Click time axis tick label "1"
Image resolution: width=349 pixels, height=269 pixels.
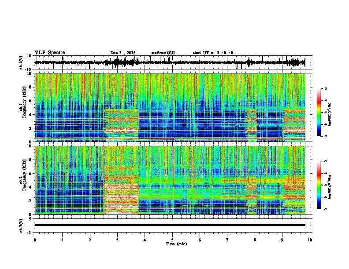[x=62, y=240]
